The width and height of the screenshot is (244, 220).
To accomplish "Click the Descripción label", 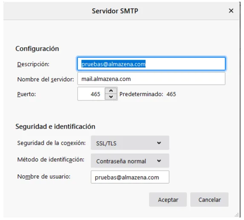I will click(33, 64).
